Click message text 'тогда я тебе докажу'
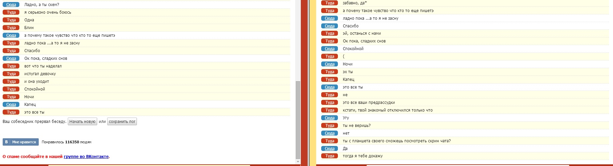 [x=363, y=156]
